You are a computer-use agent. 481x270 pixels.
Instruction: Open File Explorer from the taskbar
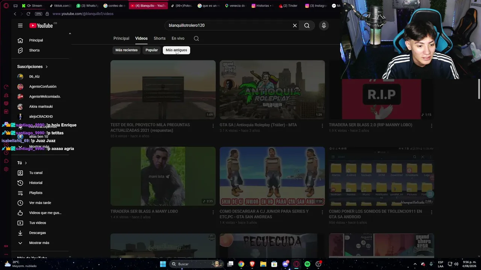coord(263,264)
